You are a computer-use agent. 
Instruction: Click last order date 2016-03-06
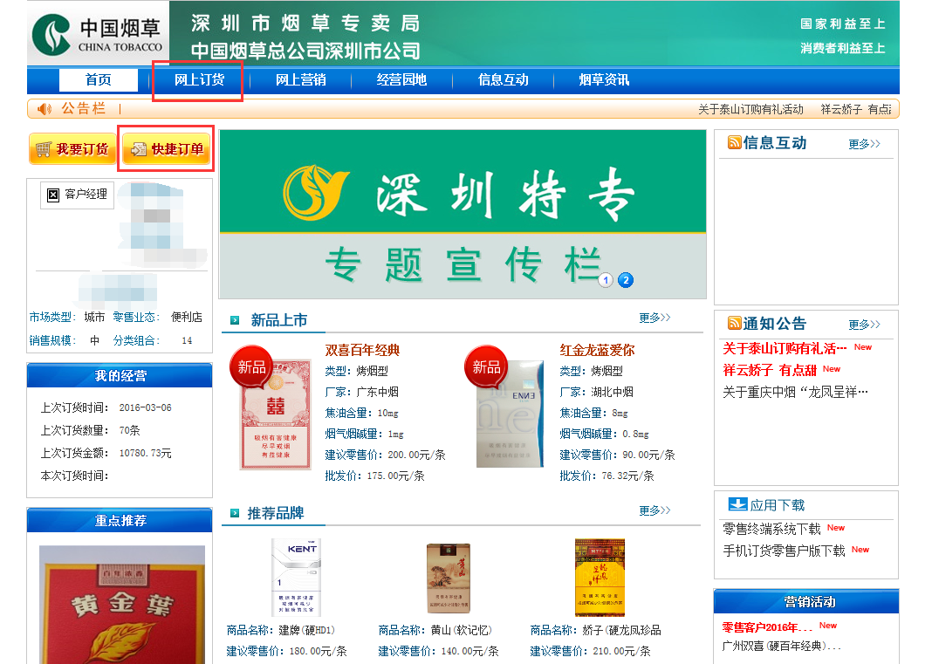[145, 407]
